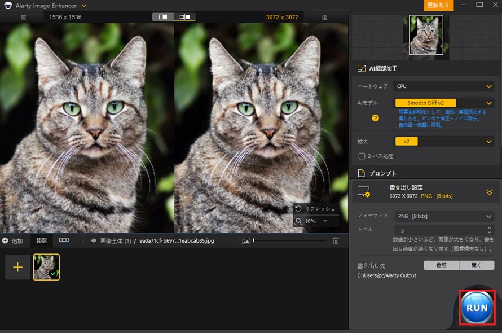Switch to filmstrip thumbnail view icon

click(64, 240)
